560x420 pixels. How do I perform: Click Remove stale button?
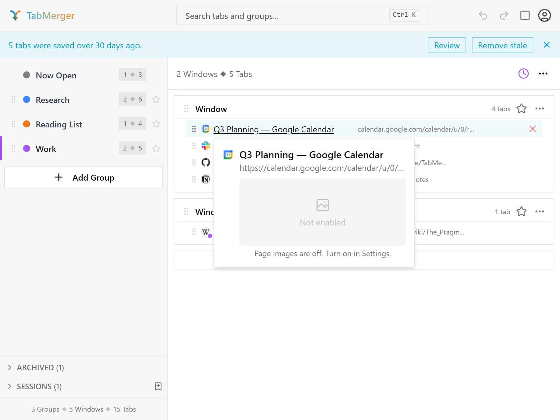[x=503, y=45]
